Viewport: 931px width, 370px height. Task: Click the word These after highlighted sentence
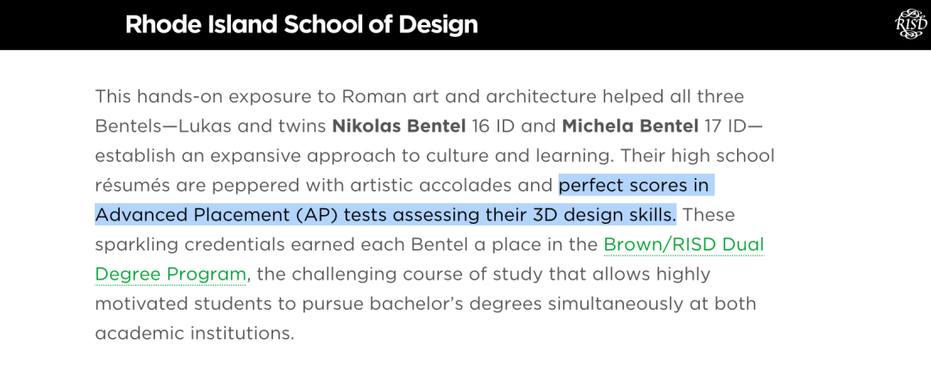[x=709, y=214]
